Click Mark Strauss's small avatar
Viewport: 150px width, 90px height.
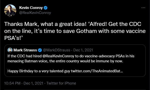(10, 50)
